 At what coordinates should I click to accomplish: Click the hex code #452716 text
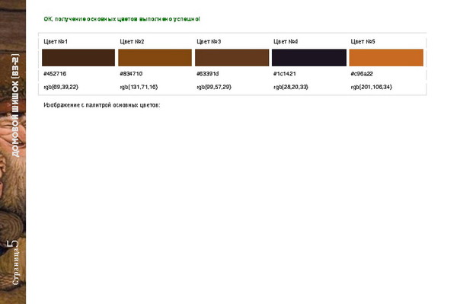coord(55,74)
